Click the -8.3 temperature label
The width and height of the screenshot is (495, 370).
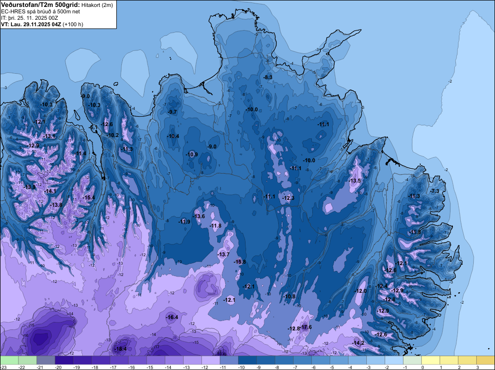pos(268,77)
